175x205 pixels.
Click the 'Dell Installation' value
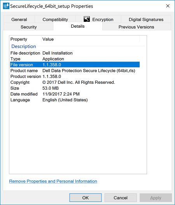[x=58, y=53]
